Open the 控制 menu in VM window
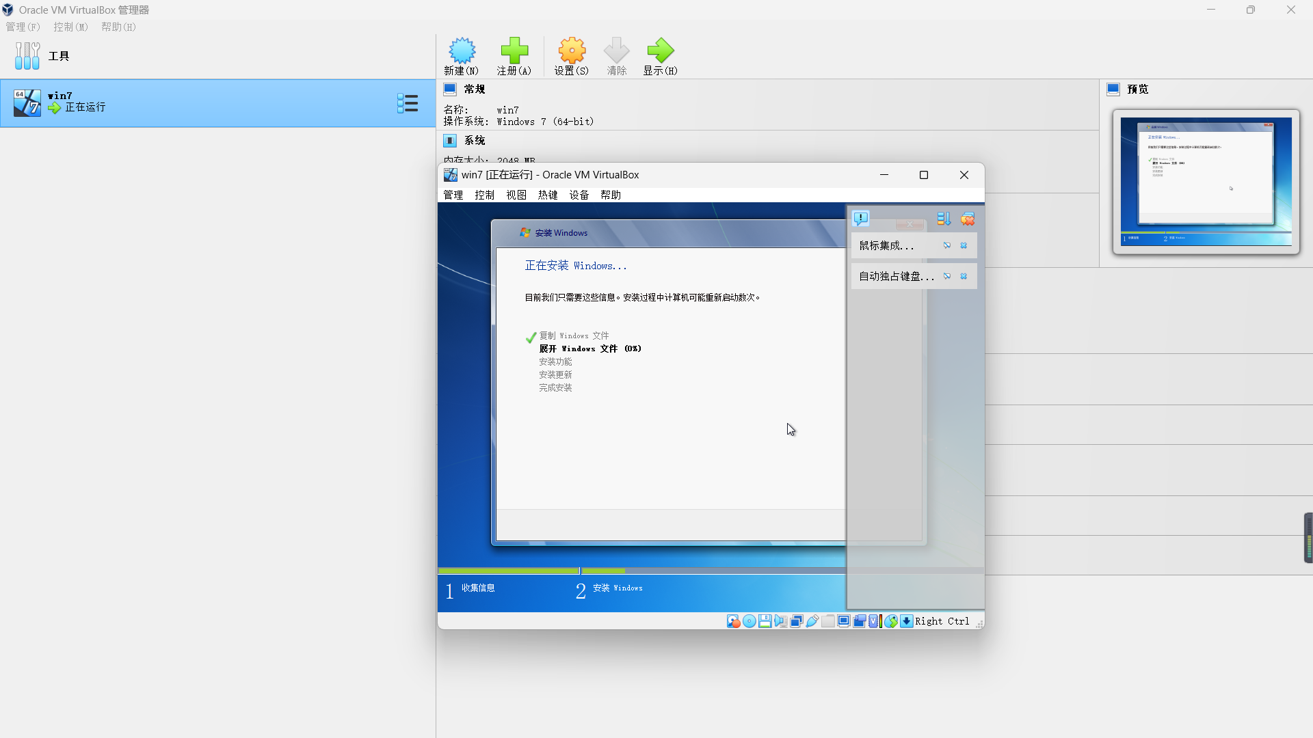 tap(485, 195)
